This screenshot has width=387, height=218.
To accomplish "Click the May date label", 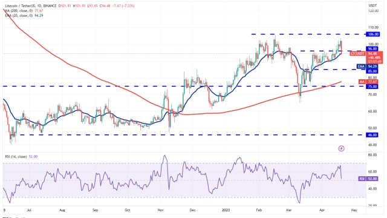I will tap(354, 210).
